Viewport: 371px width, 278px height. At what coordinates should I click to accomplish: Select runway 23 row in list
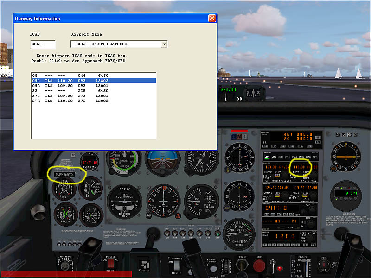(x=94, y=90)
